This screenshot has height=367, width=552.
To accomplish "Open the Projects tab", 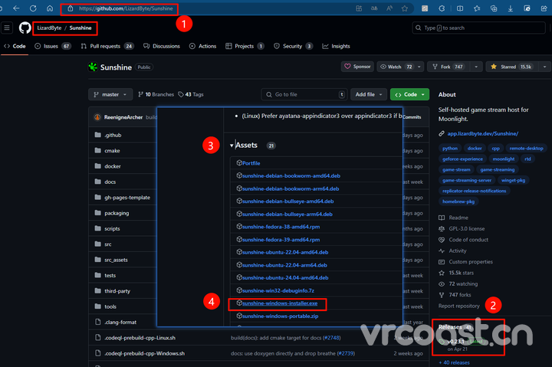I will tap(245, 46).
